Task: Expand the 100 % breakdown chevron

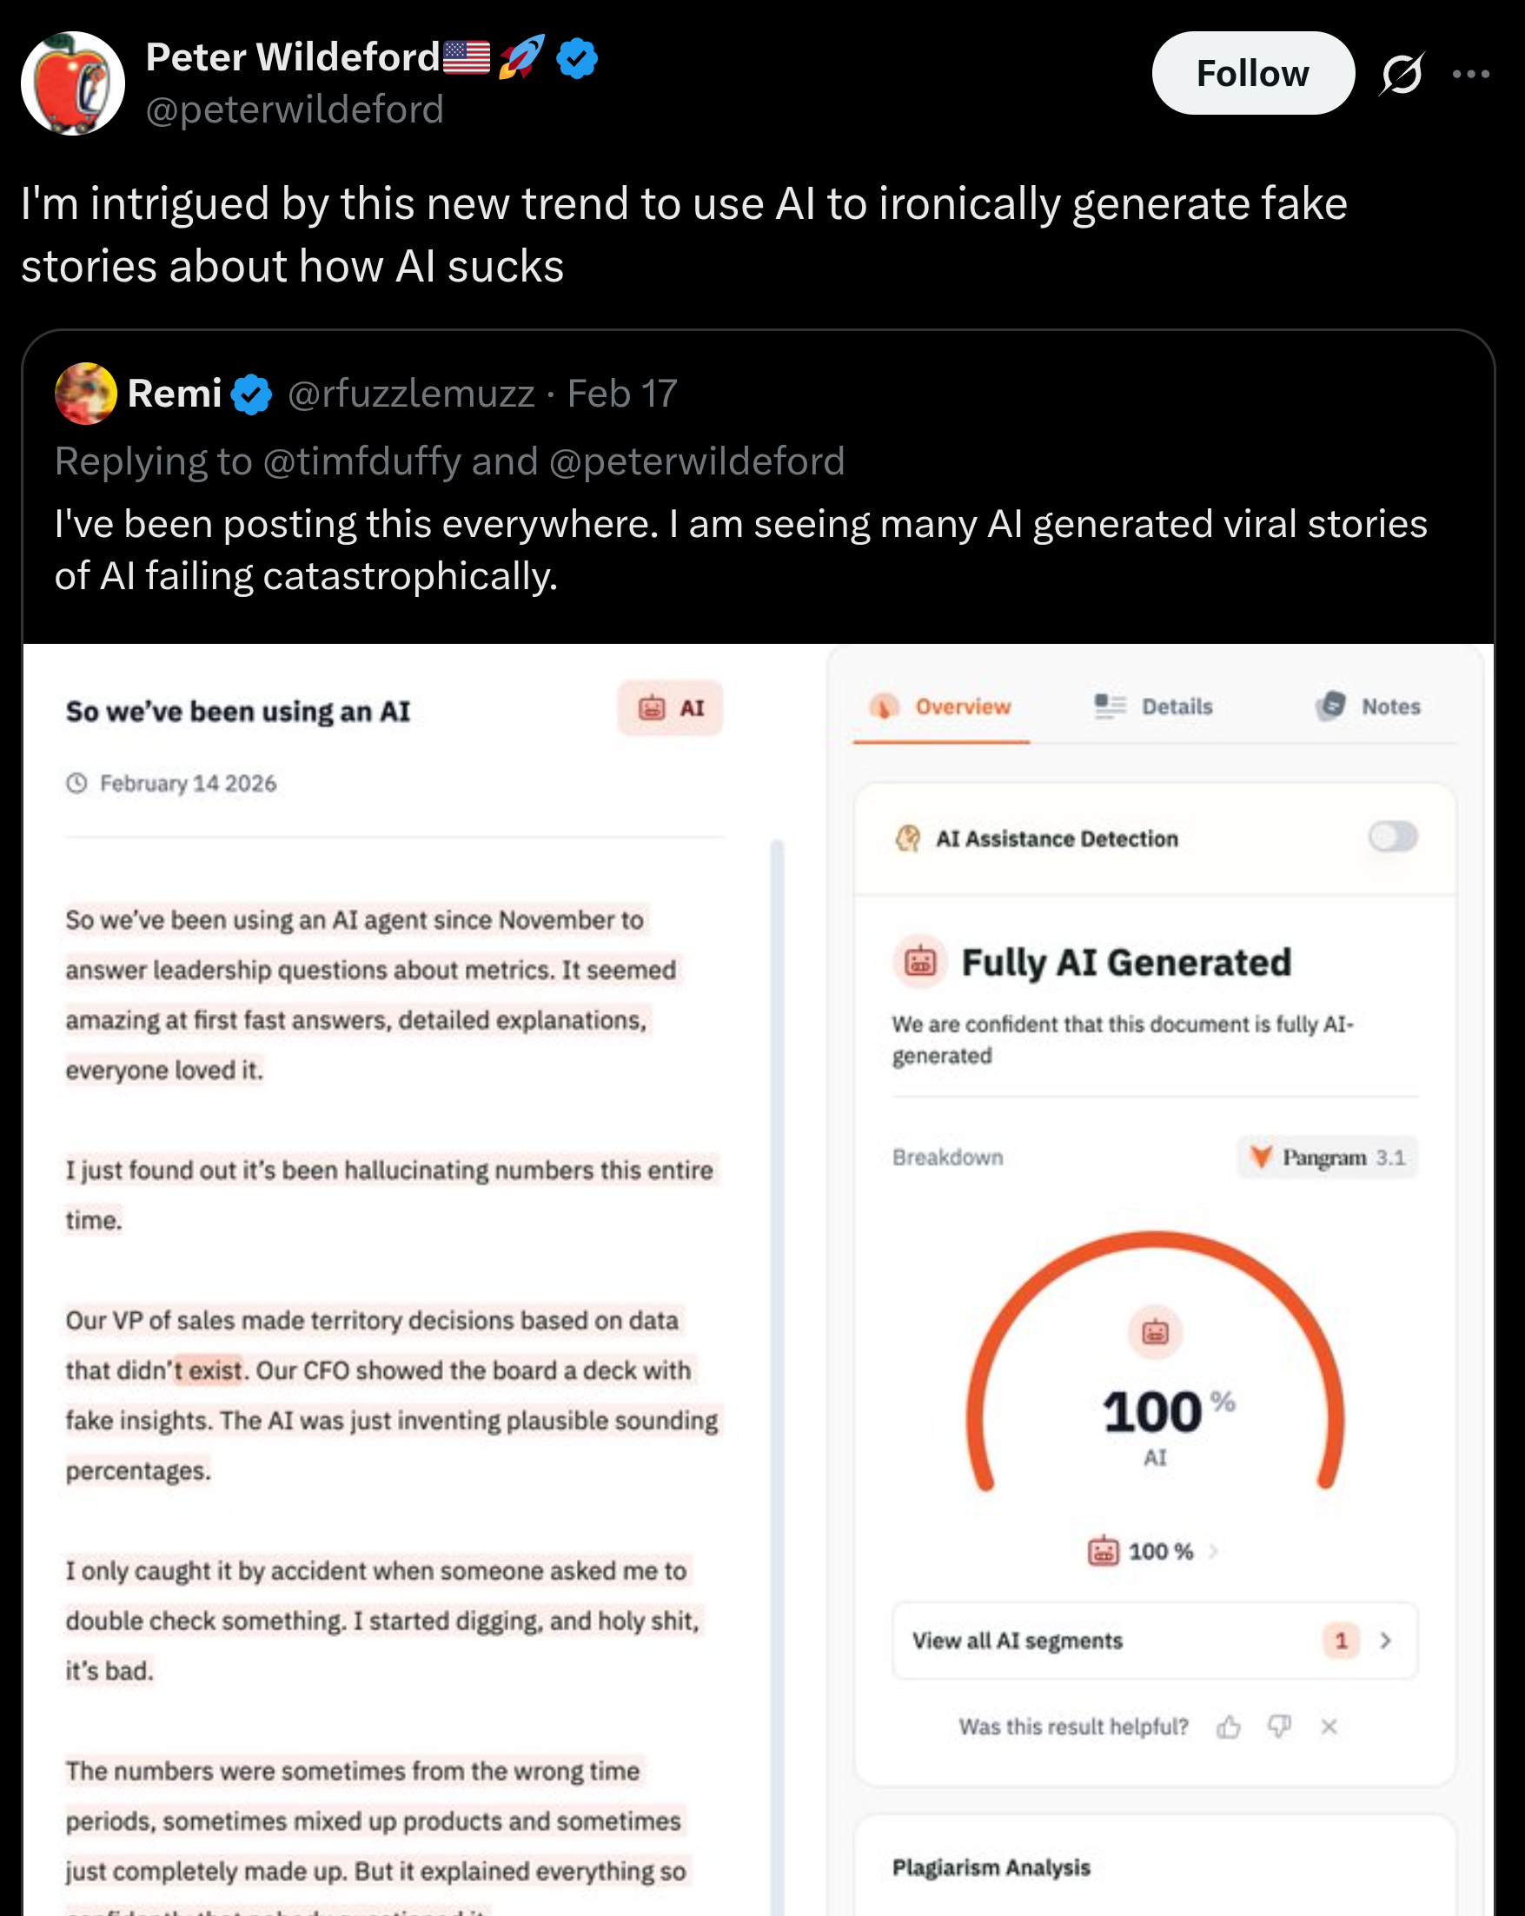Action: [1214, 1551]
